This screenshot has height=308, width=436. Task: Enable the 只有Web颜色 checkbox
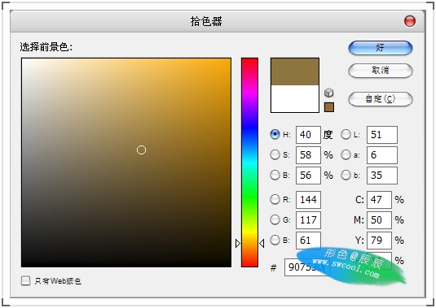[25, 280]
